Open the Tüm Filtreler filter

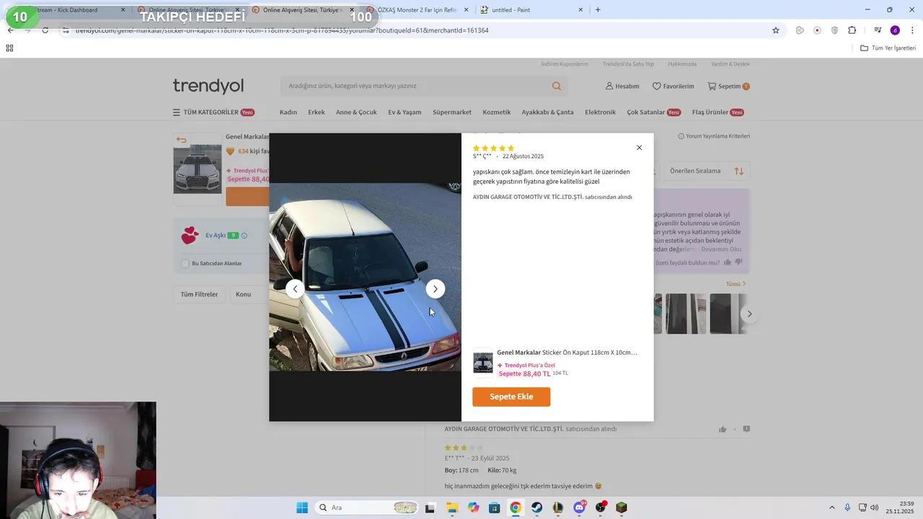[199, 294]
